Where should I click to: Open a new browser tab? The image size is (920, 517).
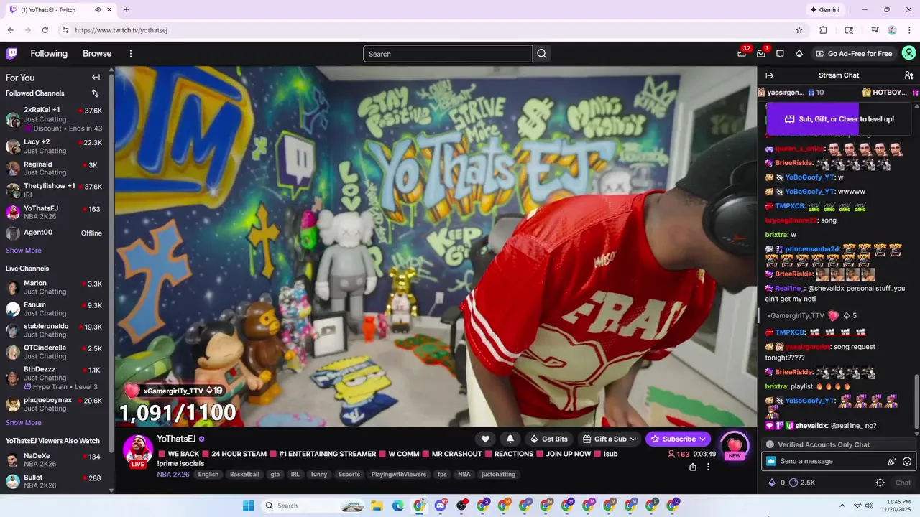(126, 10)
